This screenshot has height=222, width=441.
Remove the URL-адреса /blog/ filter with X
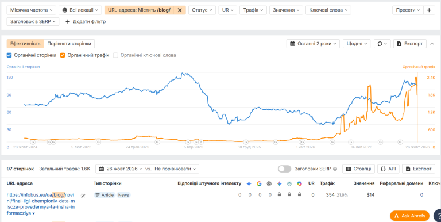click(180, 10)
